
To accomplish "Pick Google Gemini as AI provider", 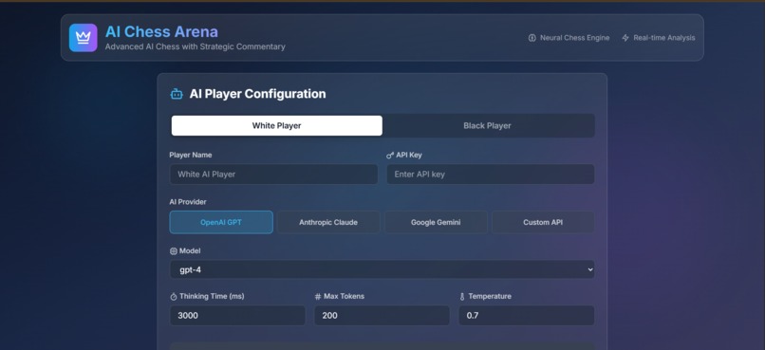I will click(436, 222).
